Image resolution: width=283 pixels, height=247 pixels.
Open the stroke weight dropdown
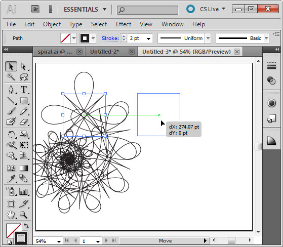click(148, 38)
